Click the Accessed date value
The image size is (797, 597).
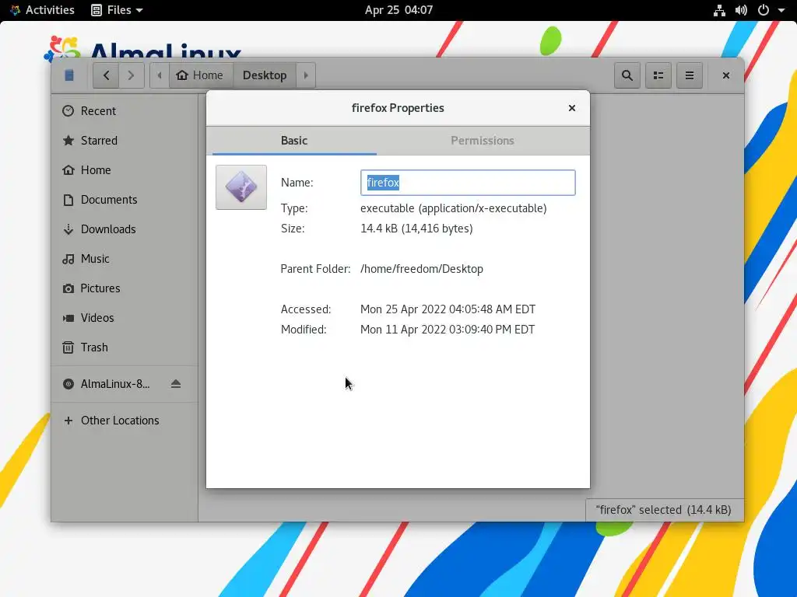pos(448,309)
